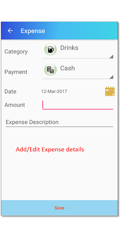121x242 pixels.
Task: Click the 12-Mar-2017 date value
Action: coord(54,91)
